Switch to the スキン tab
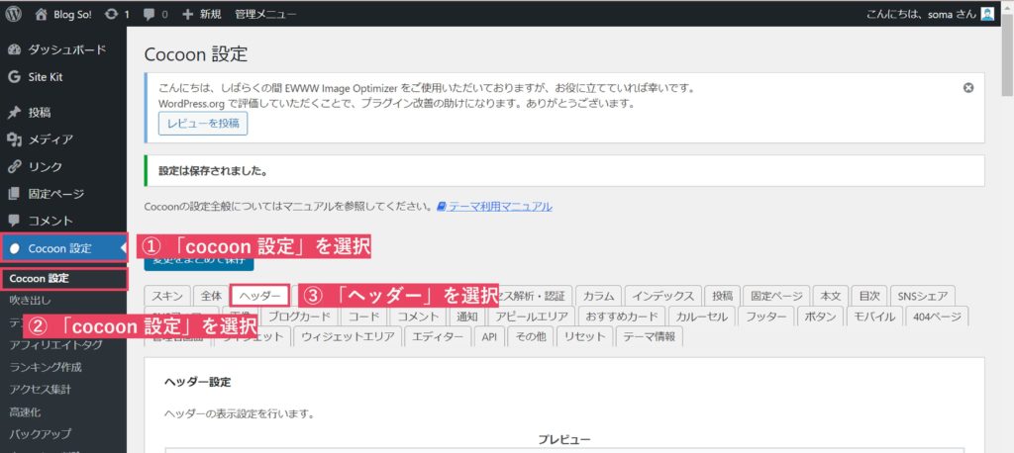 tap(166, 295)
